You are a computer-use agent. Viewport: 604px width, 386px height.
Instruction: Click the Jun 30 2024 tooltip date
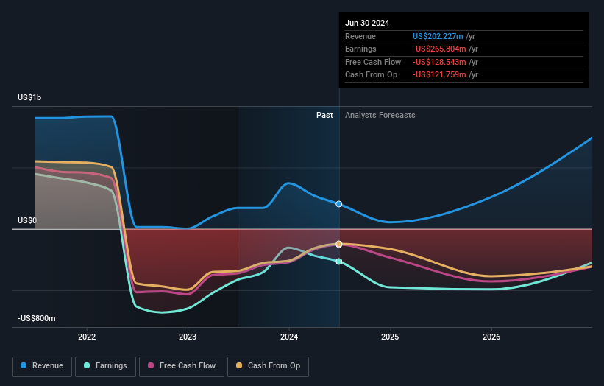tap(367, 23)
